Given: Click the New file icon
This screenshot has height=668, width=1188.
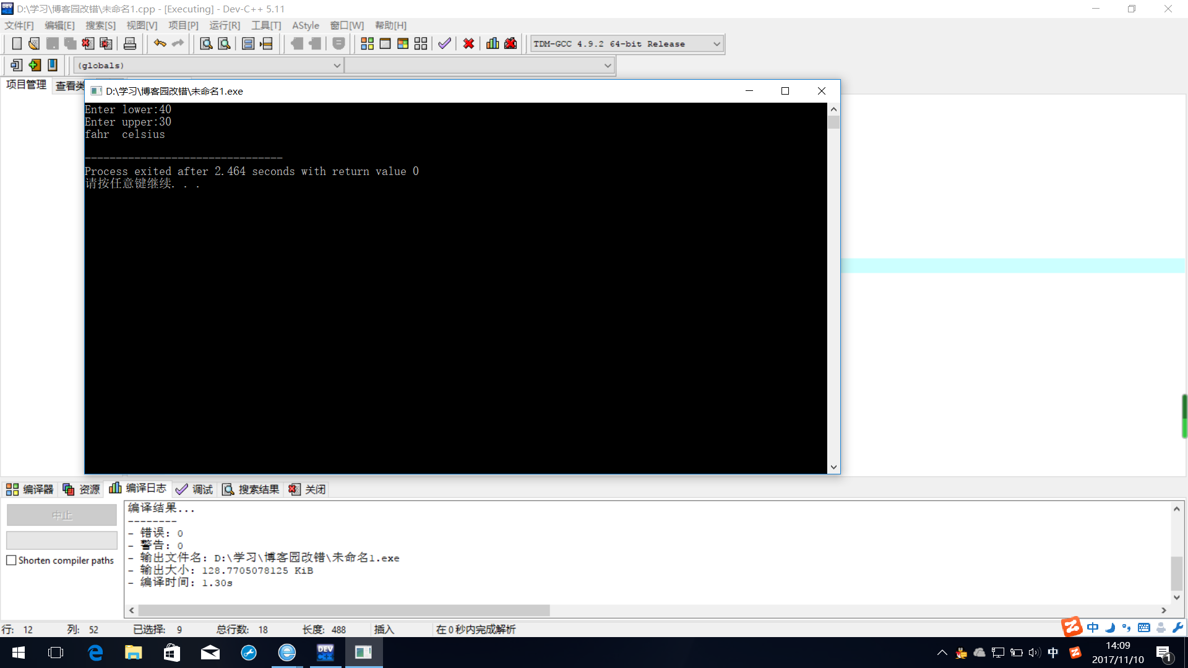Looking at the screenshot, I should pyautogui.click(x=17, y=44).
